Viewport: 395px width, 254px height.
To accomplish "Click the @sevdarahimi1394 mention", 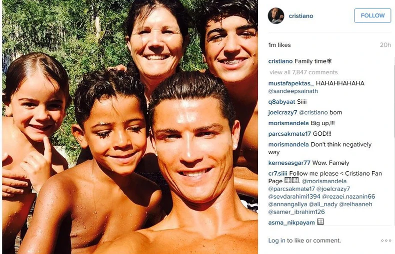I will pyautogui.click(x=294, y=197).
